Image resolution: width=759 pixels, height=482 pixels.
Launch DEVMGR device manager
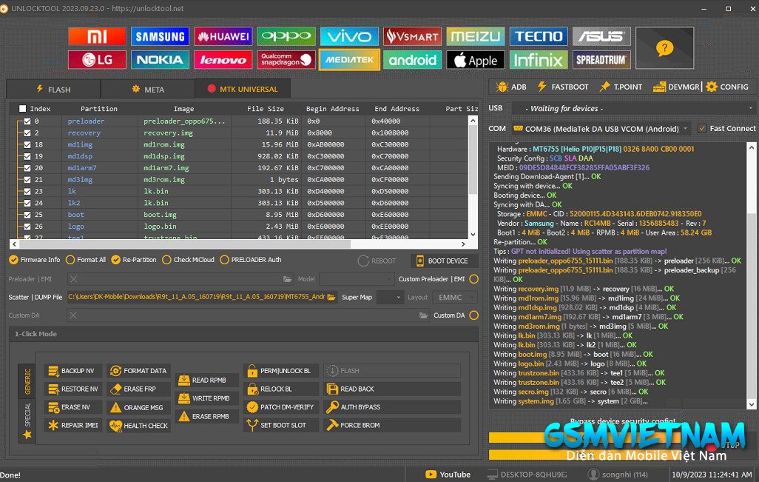676,87
